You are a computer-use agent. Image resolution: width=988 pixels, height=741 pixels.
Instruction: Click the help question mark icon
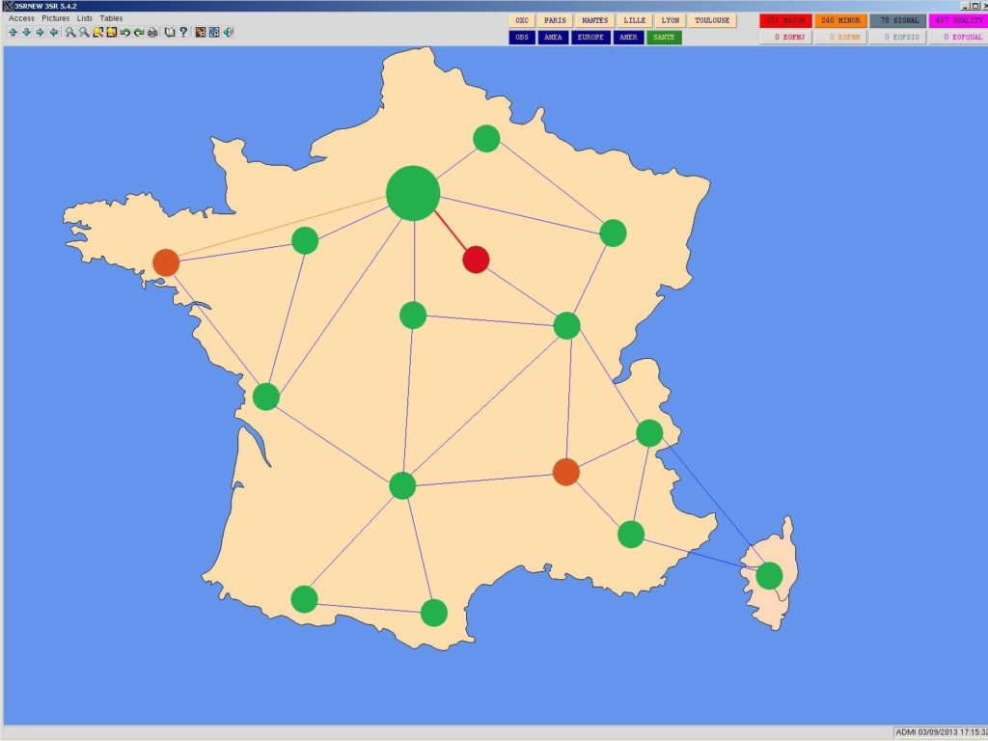point(183,32)
